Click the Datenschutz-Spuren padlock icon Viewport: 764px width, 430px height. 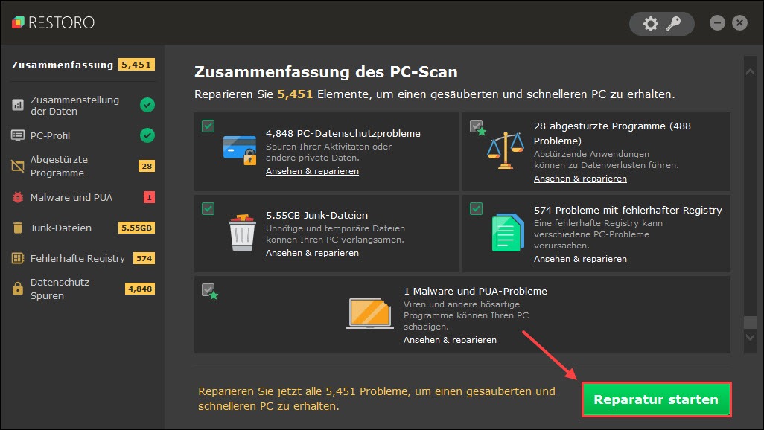(x=18, y=289)
